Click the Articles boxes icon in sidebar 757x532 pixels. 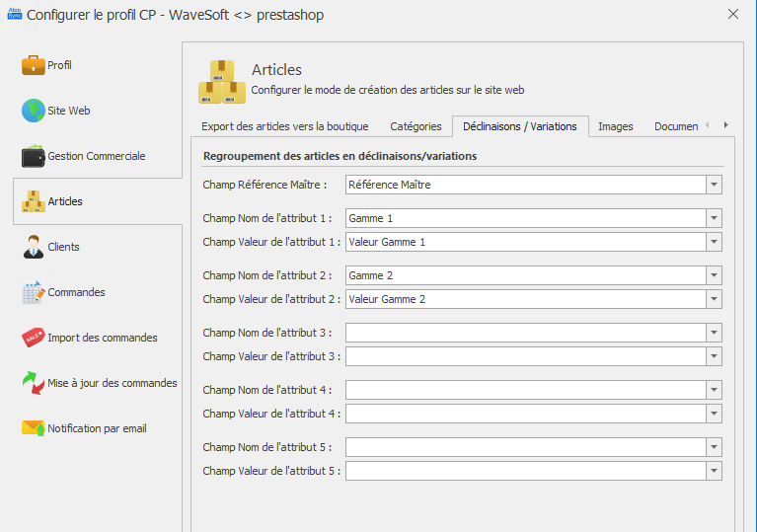pos(34,201)
